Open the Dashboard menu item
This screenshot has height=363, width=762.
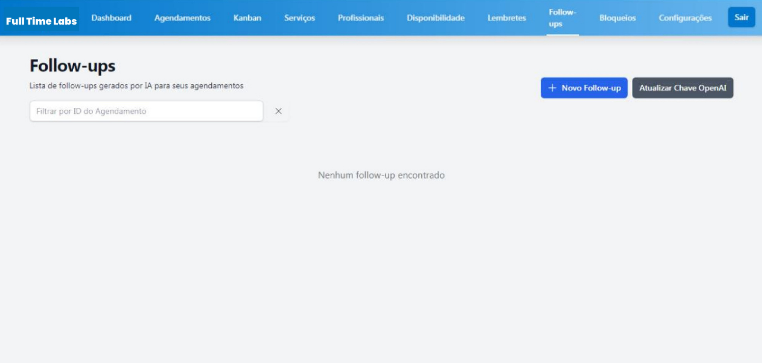pyautogui.click(x=111, y=18)
